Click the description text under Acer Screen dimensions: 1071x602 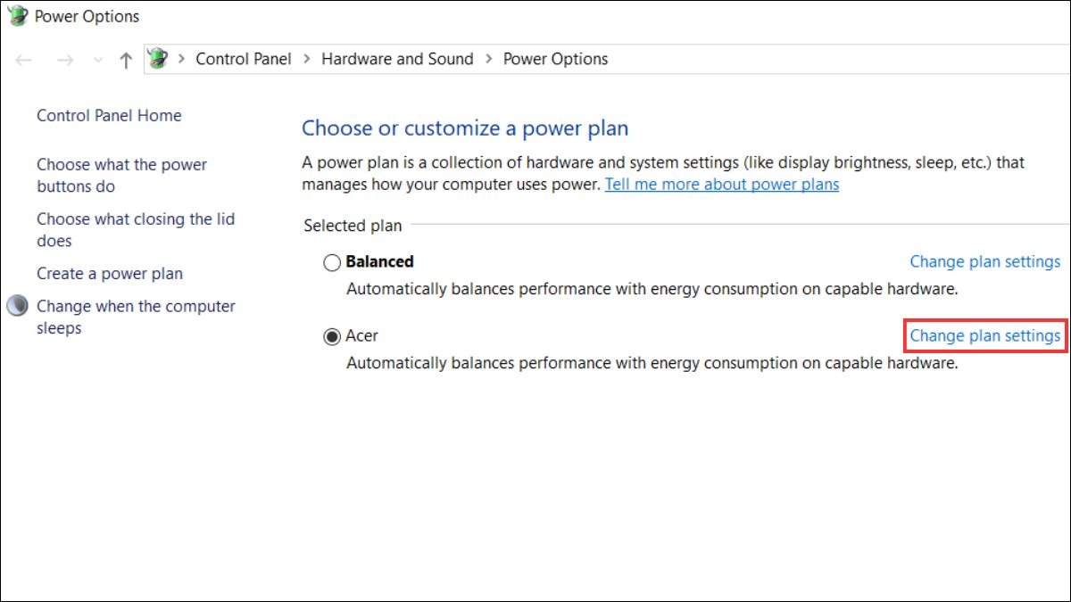point(652,363)
